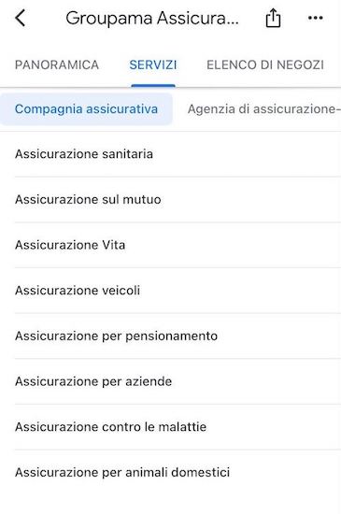Tap blank area below animali domestici
The height and width of the screenshot is (514, 341).
[x=170, y=503]
